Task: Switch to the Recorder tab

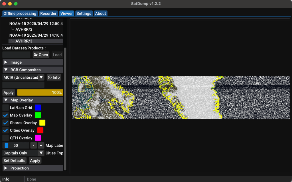Action: point(48,13)
